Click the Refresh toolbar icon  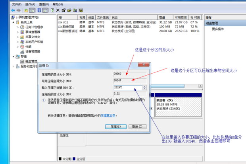(x=53, y=10)
